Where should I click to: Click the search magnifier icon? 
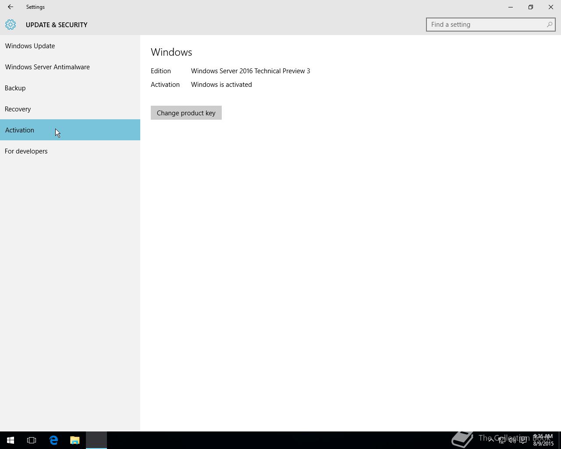[x=549, y=25]
